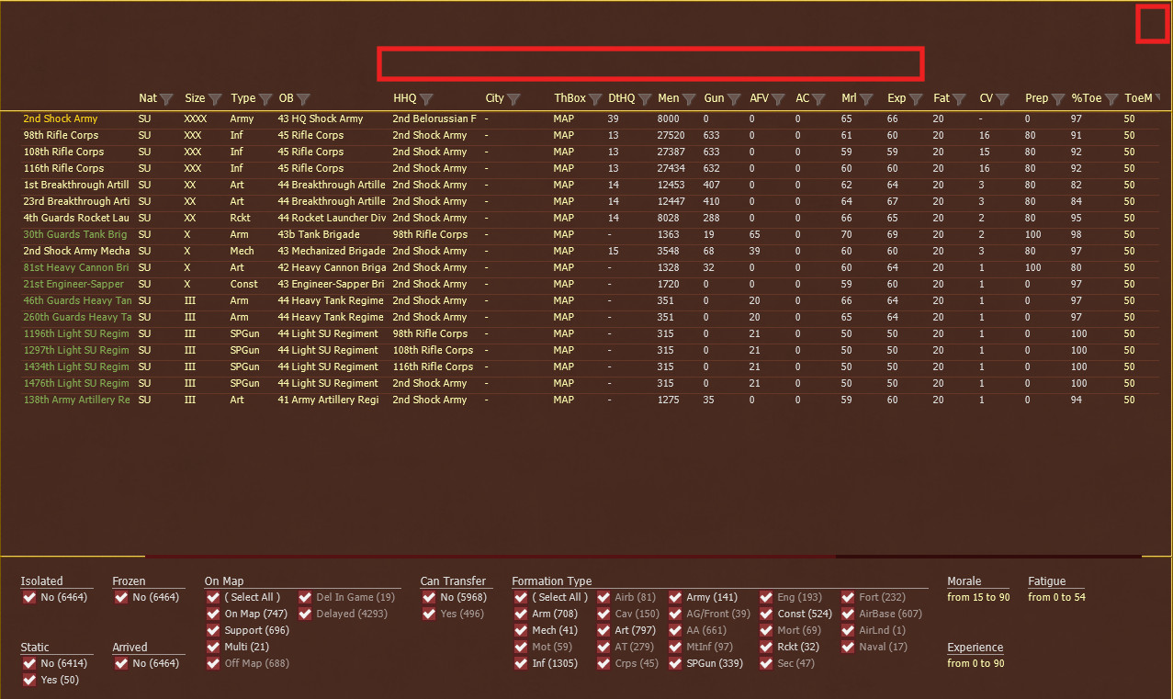The image size is (1173, 699).
Task: Open the Mrl column filter funnel
Action: click(x=866, y=99)
